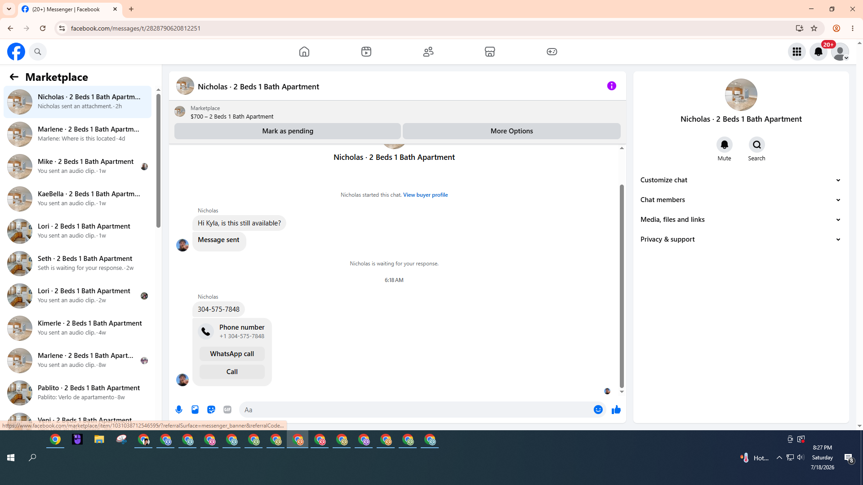Open the Mike 2 Beds 1 Bath Apartment chat
The image size is (863, 485).
click(77, 166)
